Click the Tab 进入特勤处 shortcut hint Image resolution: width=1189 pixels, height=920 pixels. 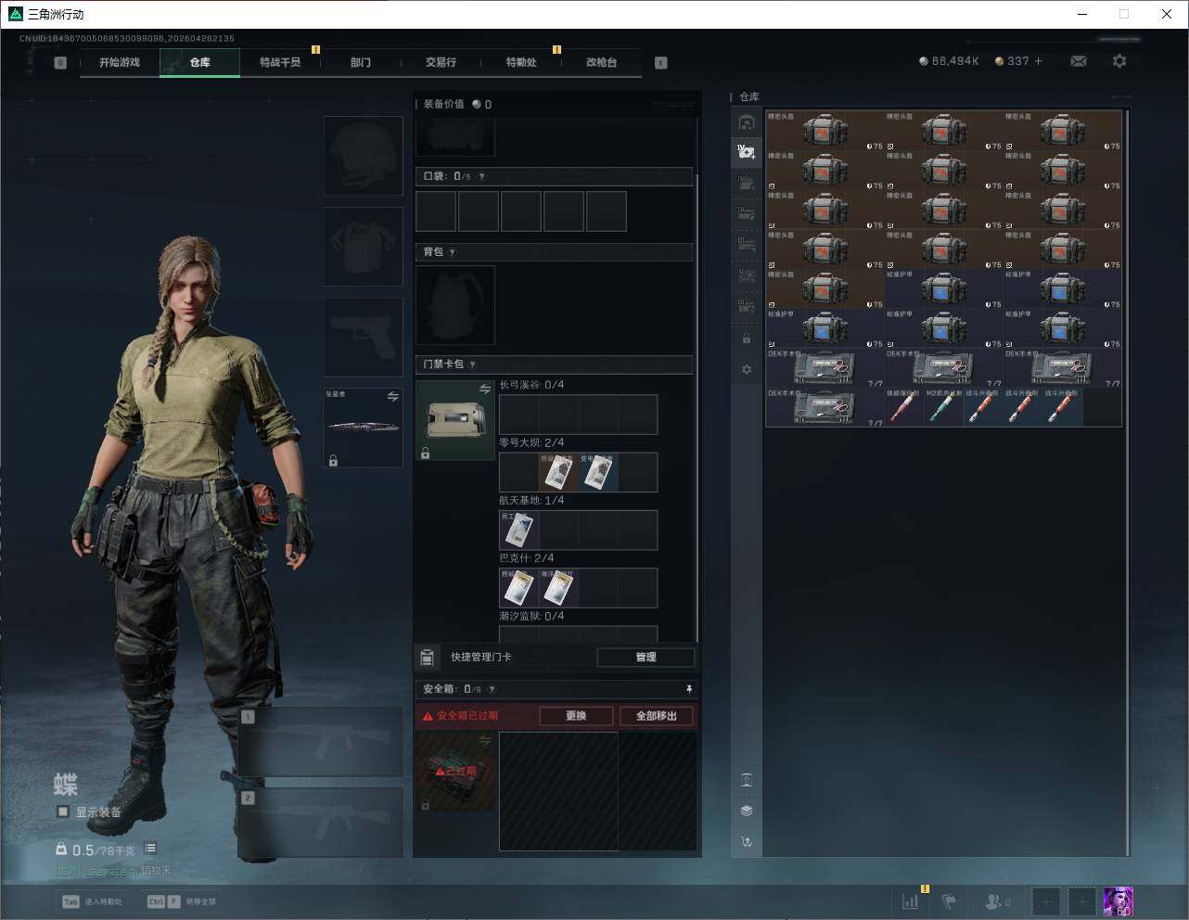[92, 901]
